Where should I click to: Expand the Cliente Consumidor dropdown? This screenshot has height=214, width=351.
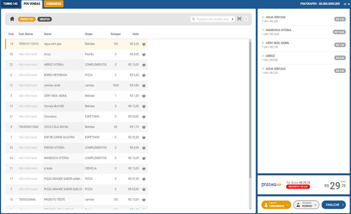[x=276, y=205]
